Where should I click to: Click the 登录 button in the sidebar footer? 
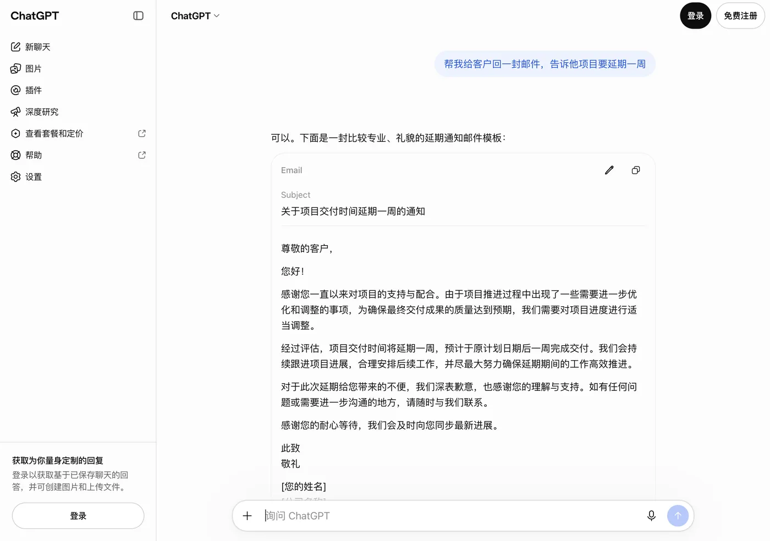tap(78, 516)
